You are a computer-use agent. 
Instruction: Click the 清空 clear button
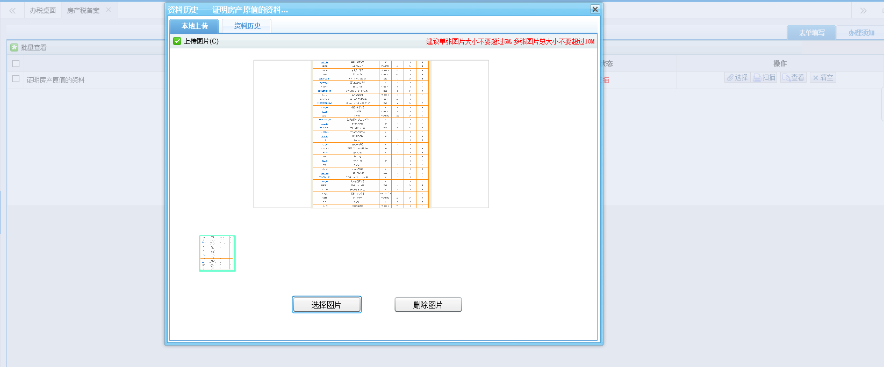[x=823, y=78]
